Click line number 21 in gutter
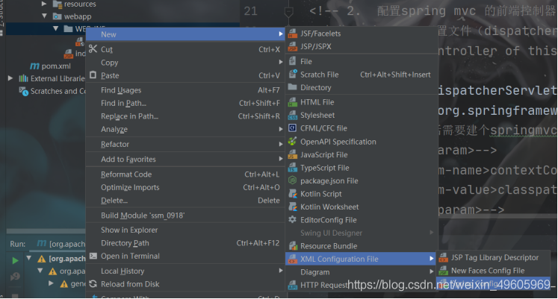This screenshot has height=299, width=558. pyautogui.click(x=250, y=11)
